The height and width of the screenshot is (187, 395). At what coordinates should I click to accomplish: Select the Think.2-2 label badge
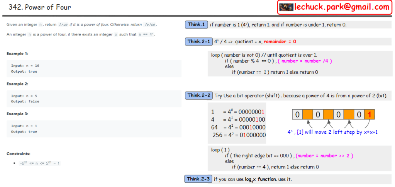199,95
